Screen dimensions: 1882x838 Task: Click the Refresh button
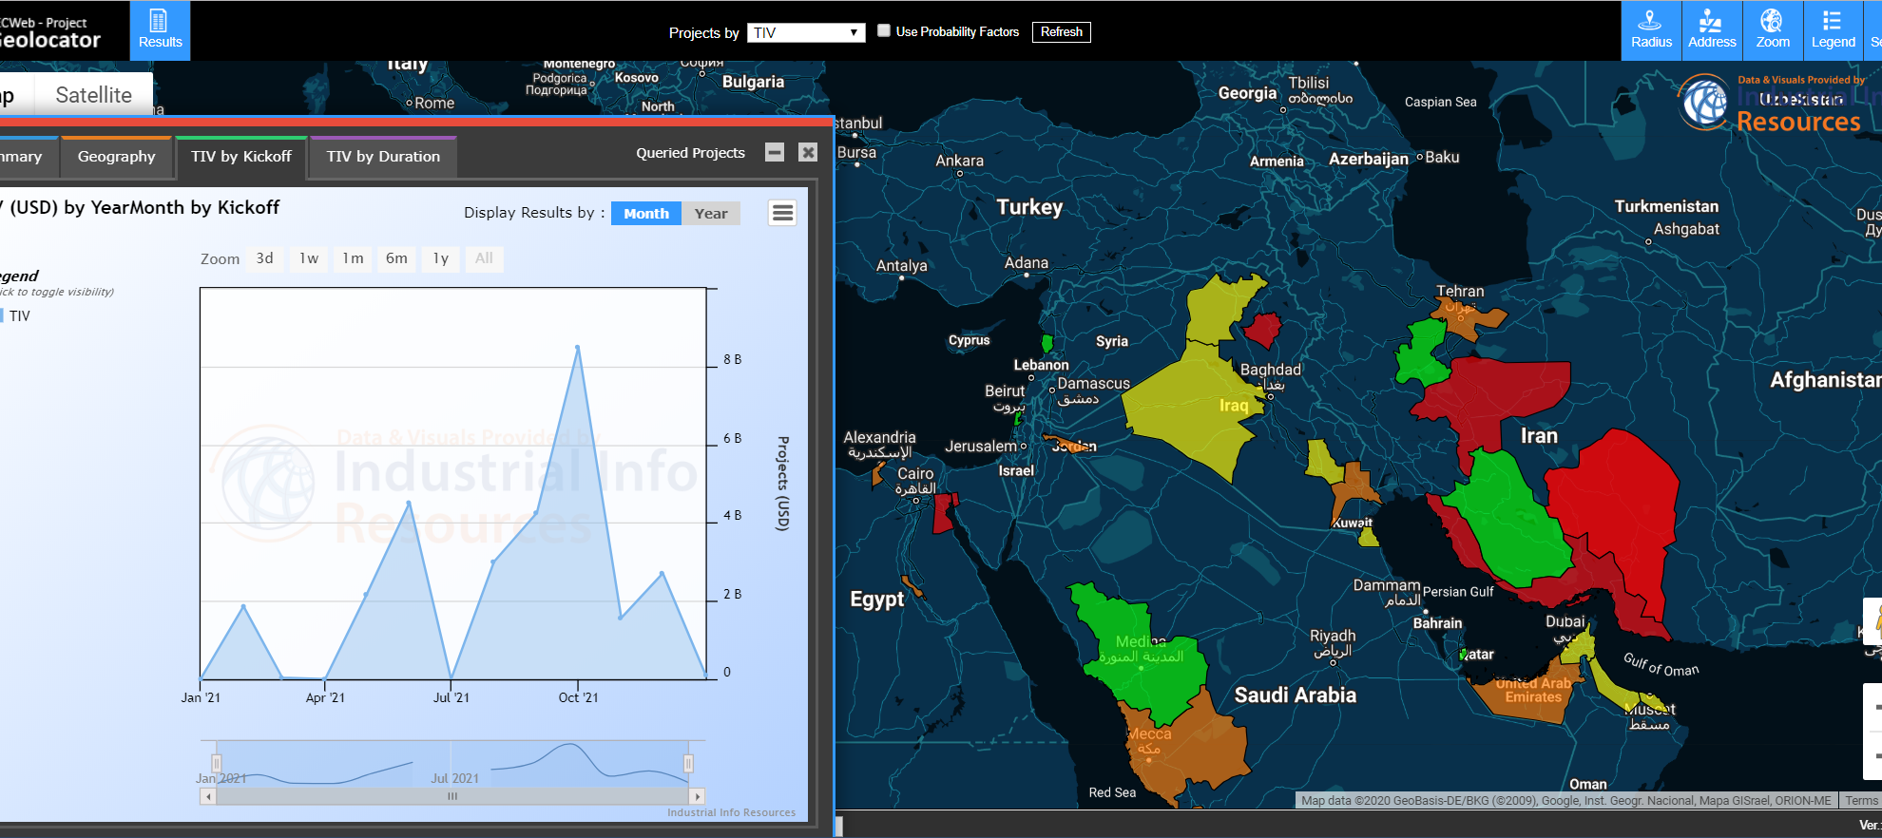coord(1062,31)
